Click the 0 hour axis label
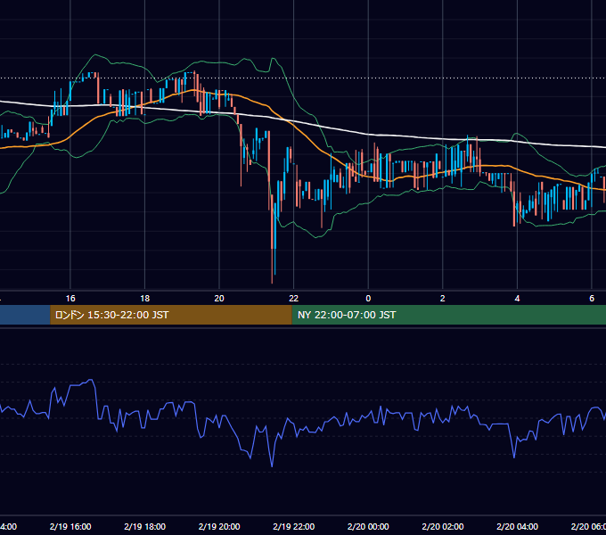The height and width of the screenshot is (535, 606). click(x=368, y=299)
